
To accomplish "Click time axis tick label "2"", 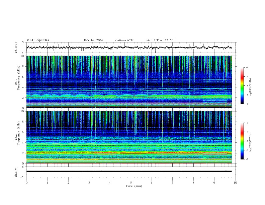I will (68, 183).
